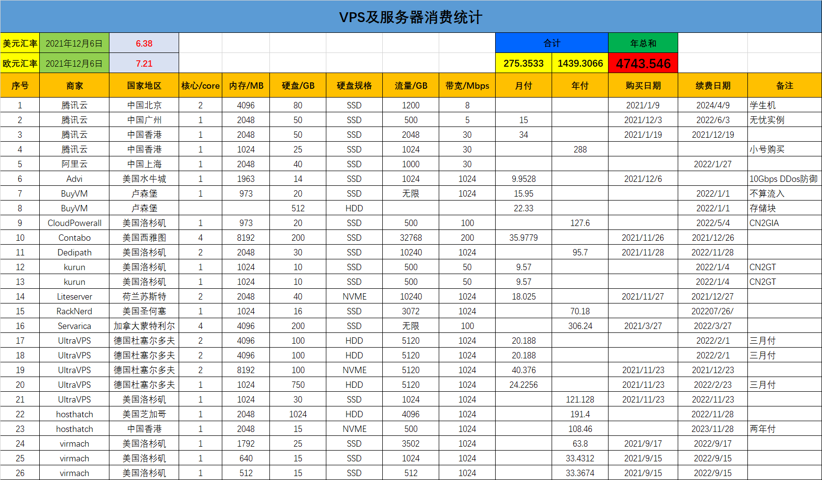The width and height of the screenshot is (822, 480).
Task: Select the 不算流入 note cell
Action: (x=785, y=193)
